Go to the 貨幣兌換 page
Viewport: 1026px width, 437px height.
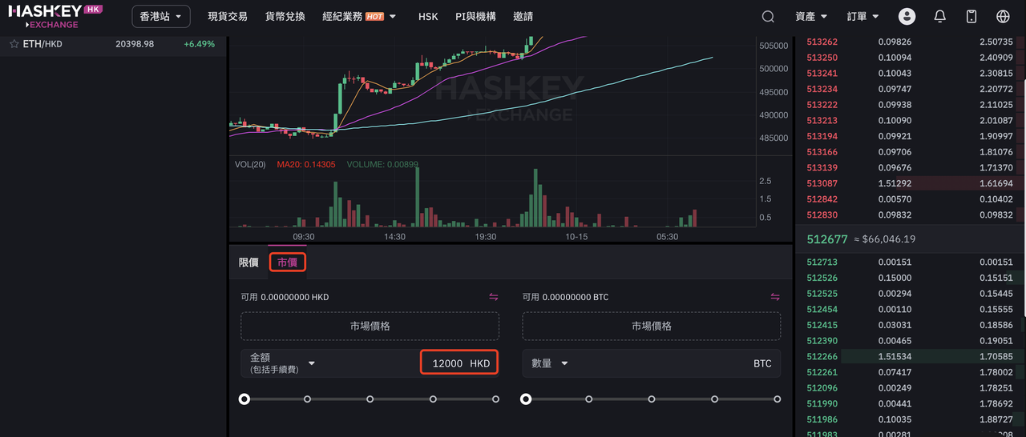coord(285,17)
